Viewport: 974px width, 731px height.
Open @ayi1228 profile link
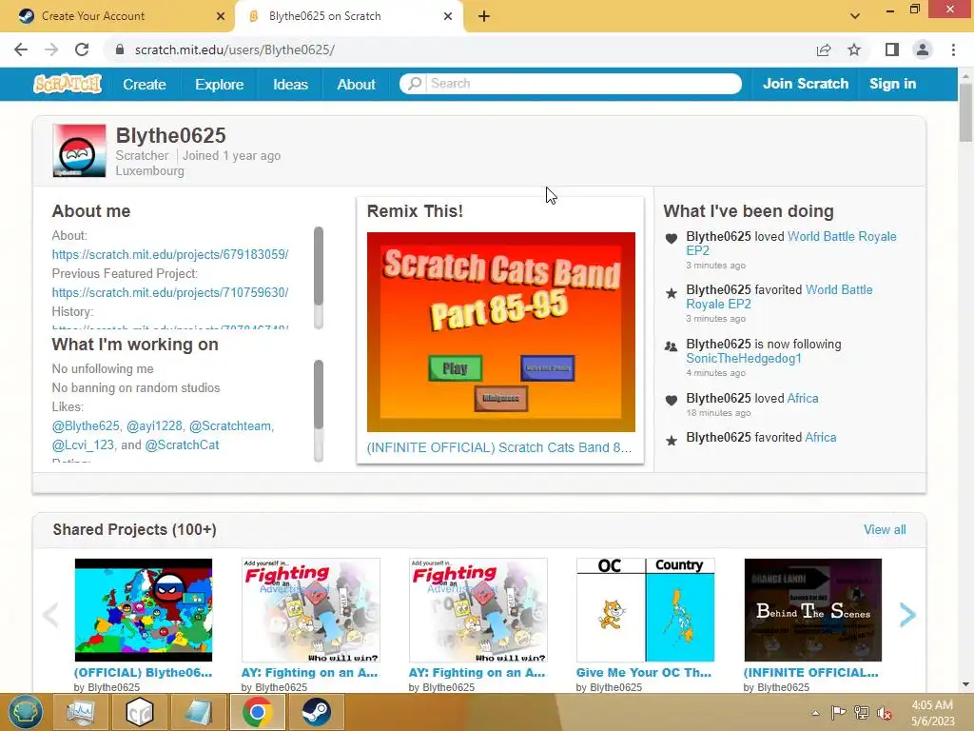pos(154,425)
